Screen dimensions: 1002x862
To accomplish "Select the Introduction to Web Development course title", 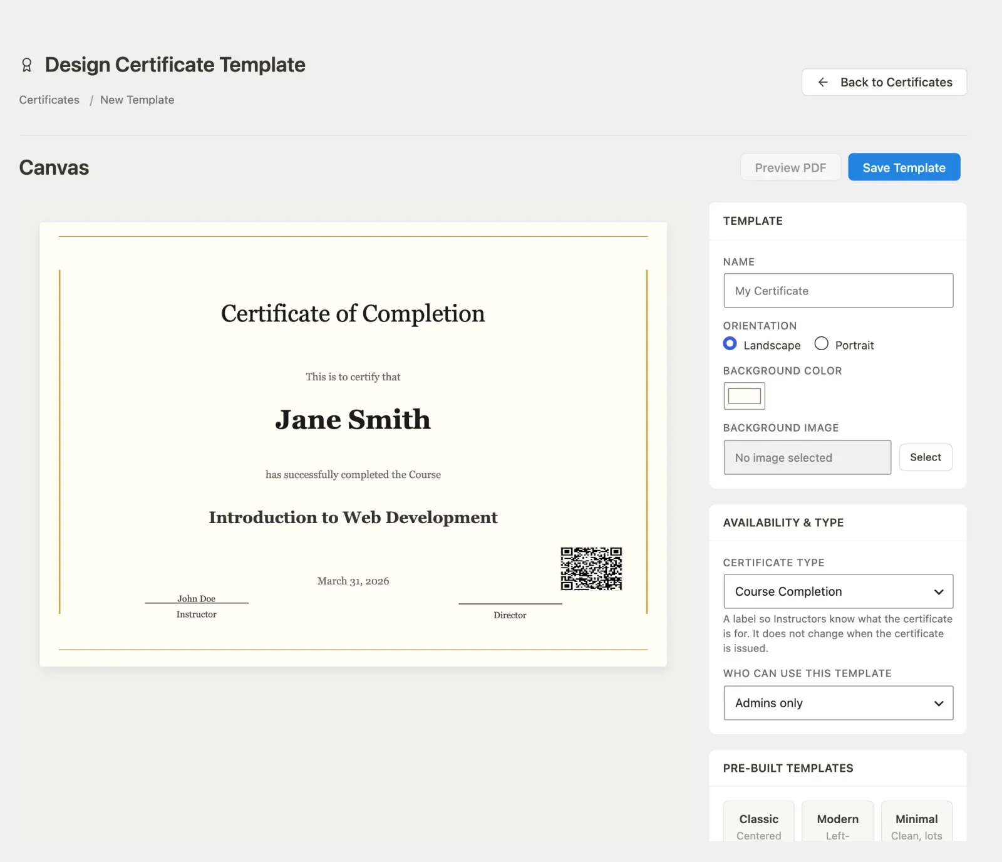I will coord(353,517).
